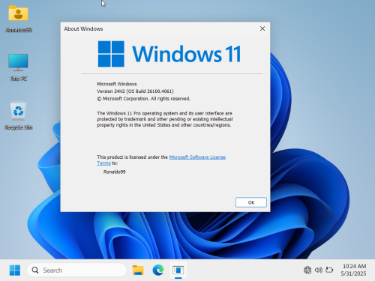The width and height of the screenshot is (375, 281).
Task: Select the This PC desktop icon
Action: [x=18, y=67]
